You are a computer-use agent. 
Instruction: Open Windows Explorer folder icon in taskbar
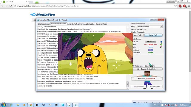18,105
